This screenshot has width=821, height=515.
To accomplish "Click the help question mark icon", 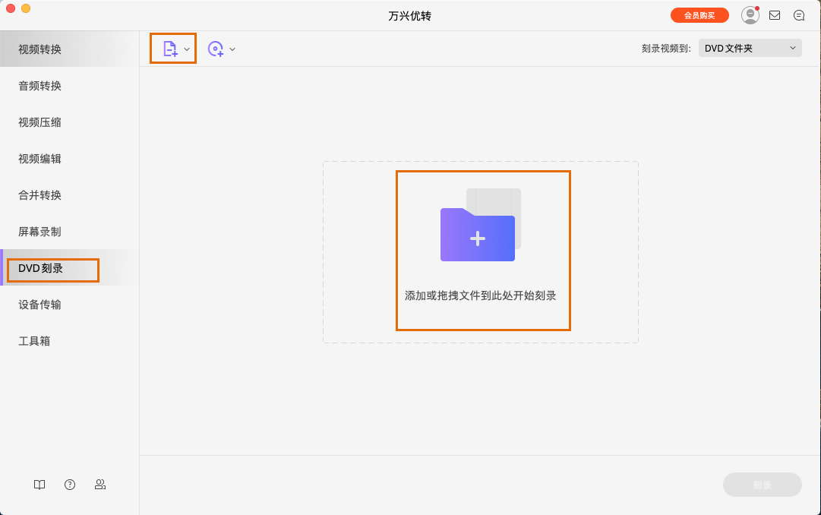I will tap(69, 484).
